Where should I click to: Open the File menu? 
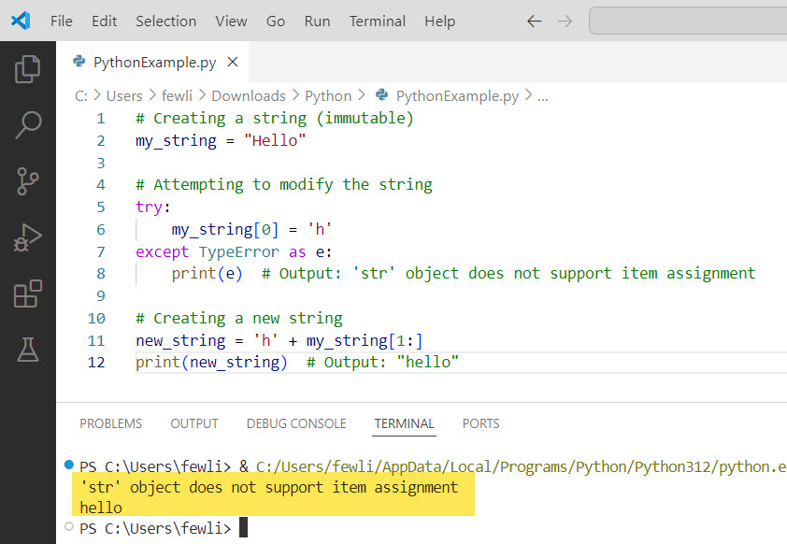[61, 21]
